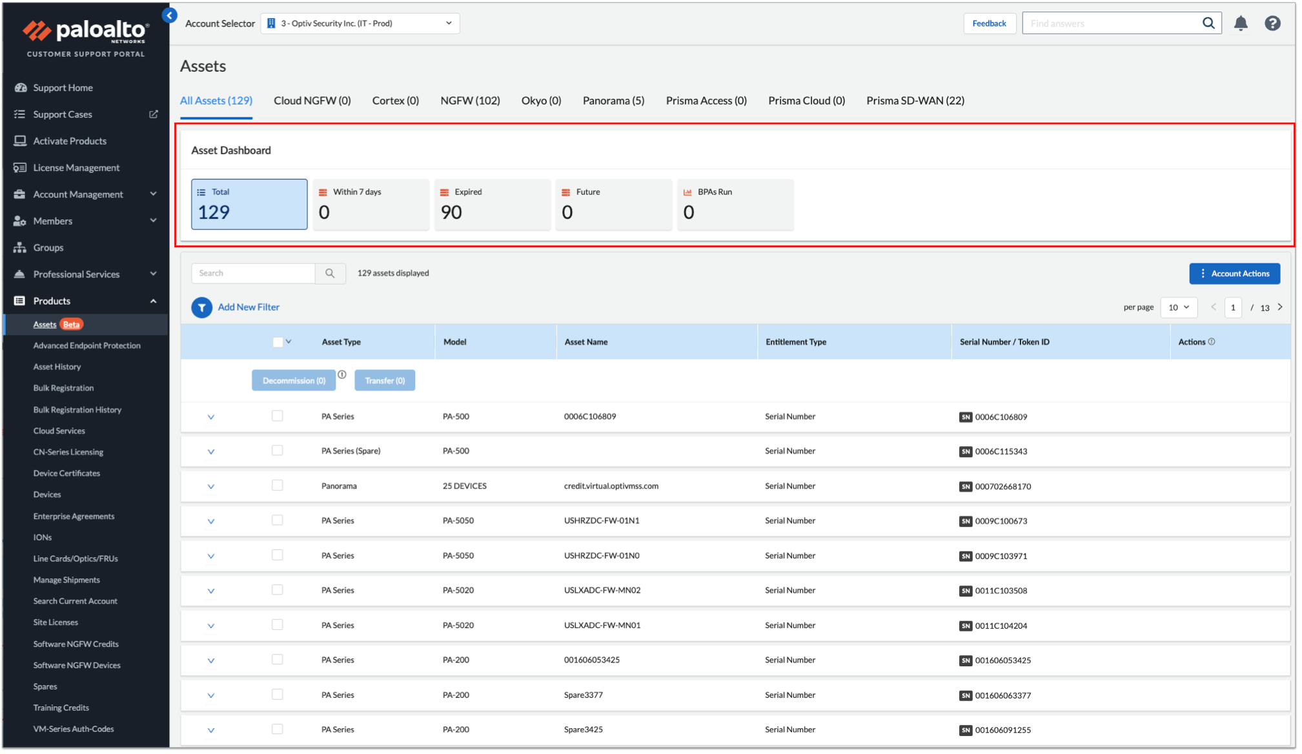Select the Panorama 25 DEVICES row checkbox

pyautogui.click(x=278, y=485)
